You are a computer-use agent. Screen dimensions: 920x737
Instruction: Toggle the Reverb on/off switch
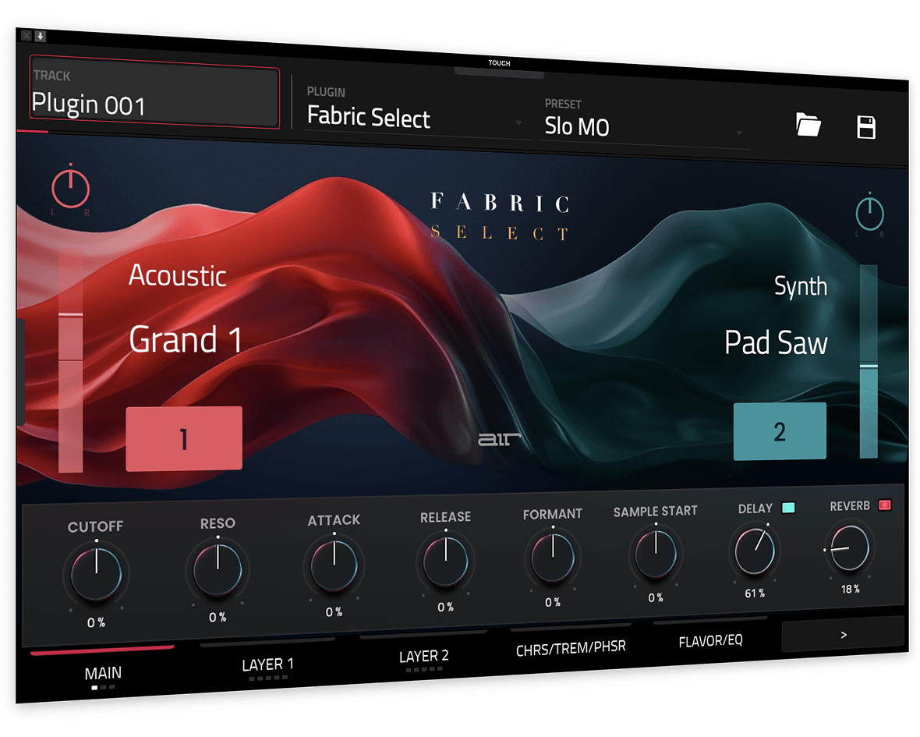tap(885, 505)
